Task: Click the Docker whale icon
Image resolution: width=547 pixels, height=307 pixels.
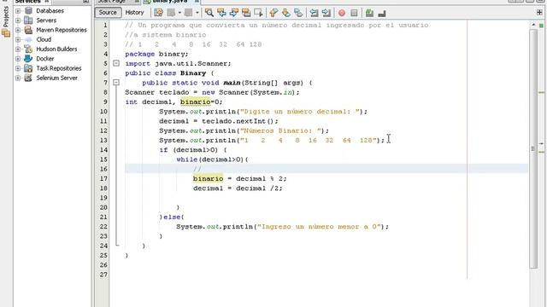Action: (28, 59)
